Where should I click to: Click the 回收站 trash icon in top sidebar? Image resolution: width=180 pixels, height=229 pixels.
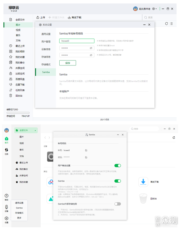11,96
